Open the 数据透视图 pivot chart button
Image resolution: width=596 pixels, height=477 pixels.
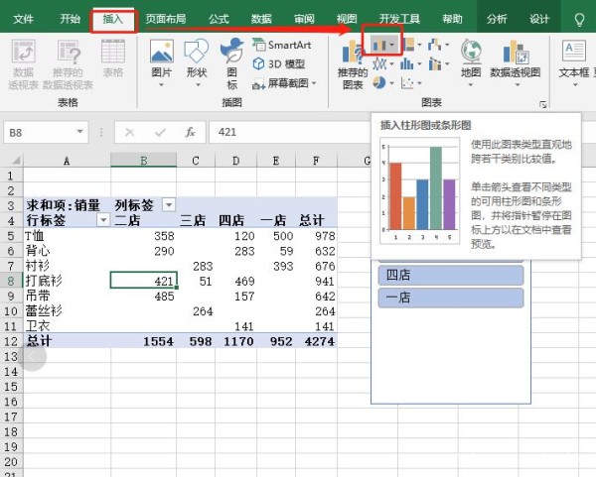[x=516, y=62]
